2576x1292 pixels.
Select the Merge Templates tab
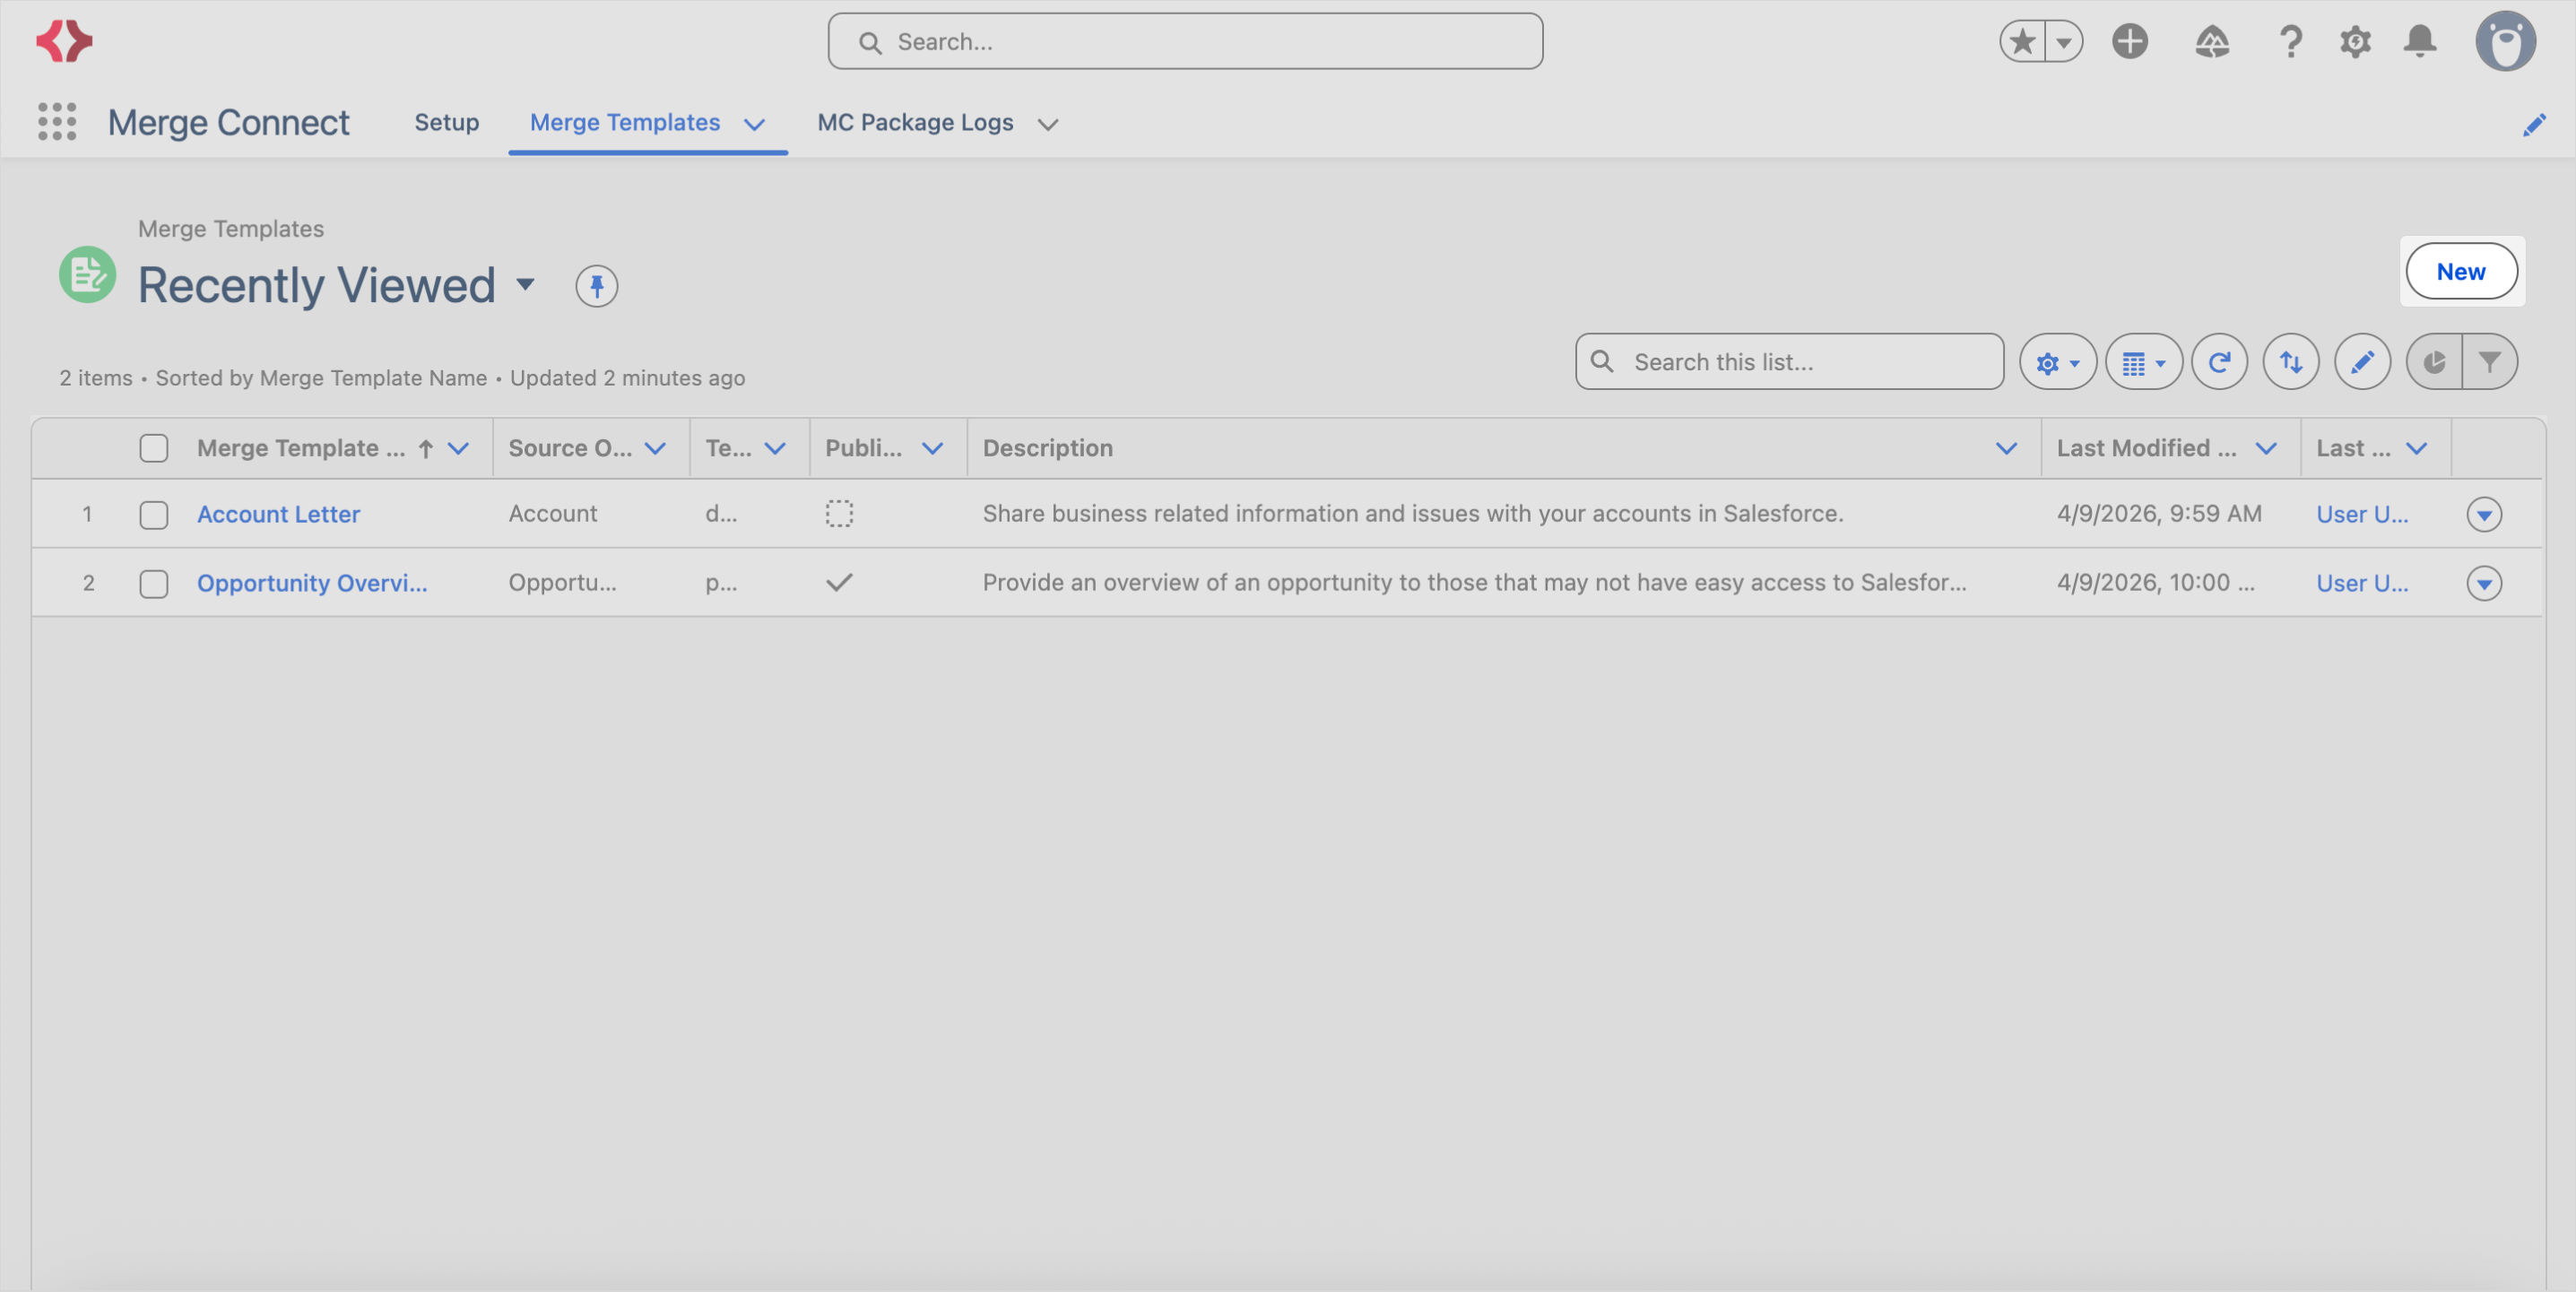click(625, 122)
